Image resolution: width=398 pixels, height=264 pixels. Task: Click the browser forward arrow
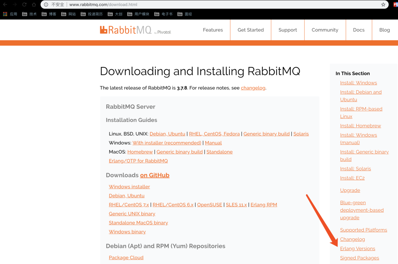point(15,4)
